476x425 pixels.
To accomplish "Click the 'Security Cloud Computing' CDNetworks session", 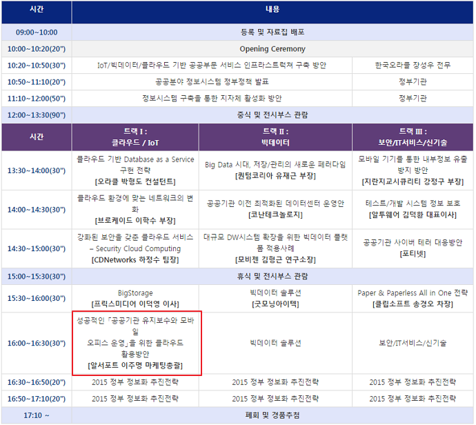I will [135, 248].
